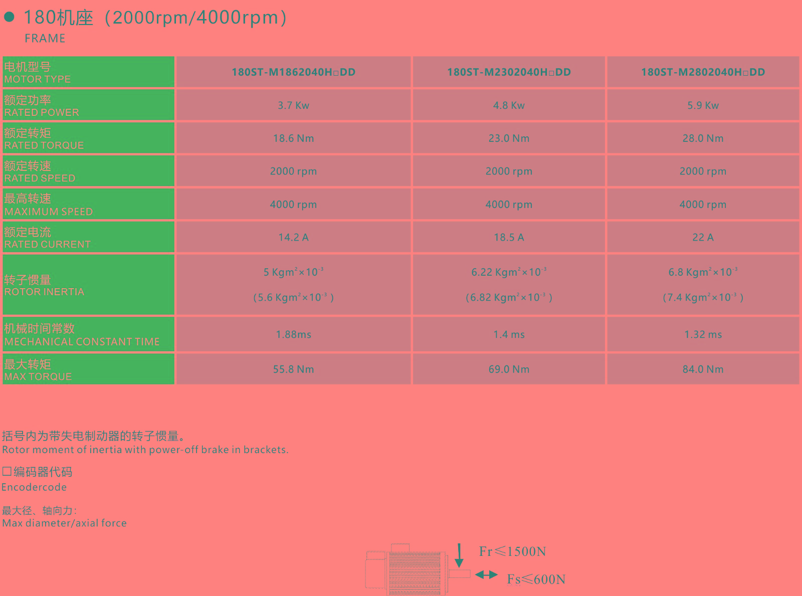Click the square symbol before 编码器代码

7,472
